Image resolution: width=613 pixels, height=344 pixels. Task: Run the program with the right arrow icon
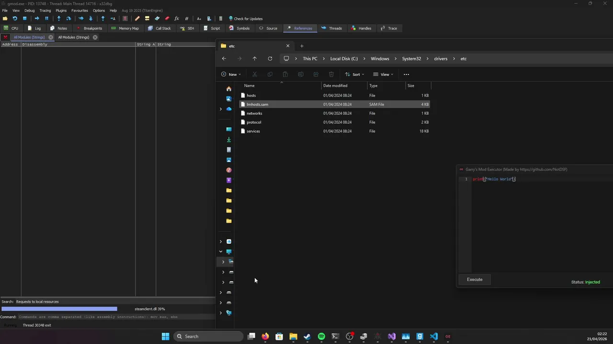[37, 19]
